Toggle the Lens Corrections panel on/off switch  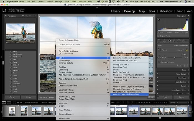point(157,90)
